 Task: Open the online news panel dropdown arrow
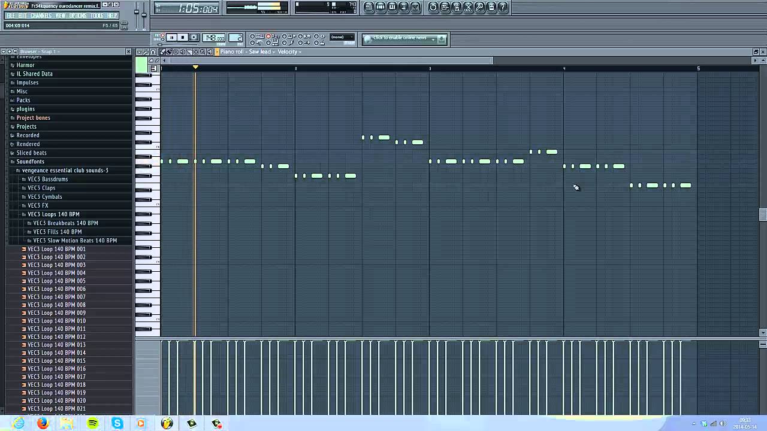pyautogui.click(x=433, y=39)
